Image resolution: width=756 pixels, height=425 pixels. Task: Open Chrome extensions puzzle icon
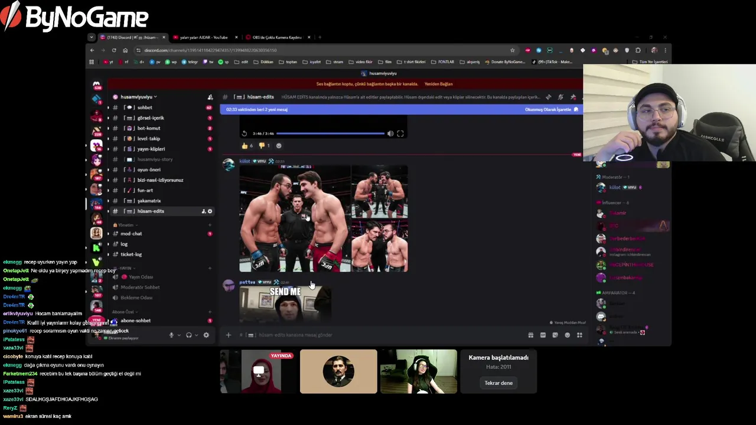(x=638, y=50)
